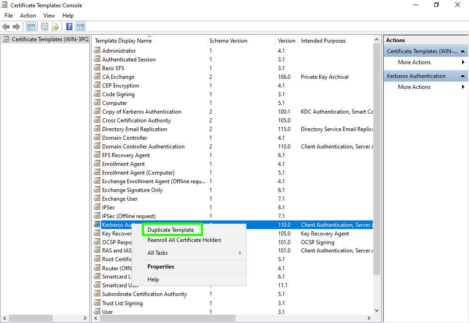Expand the All Tasks submenu

click(x=194, y=253)
